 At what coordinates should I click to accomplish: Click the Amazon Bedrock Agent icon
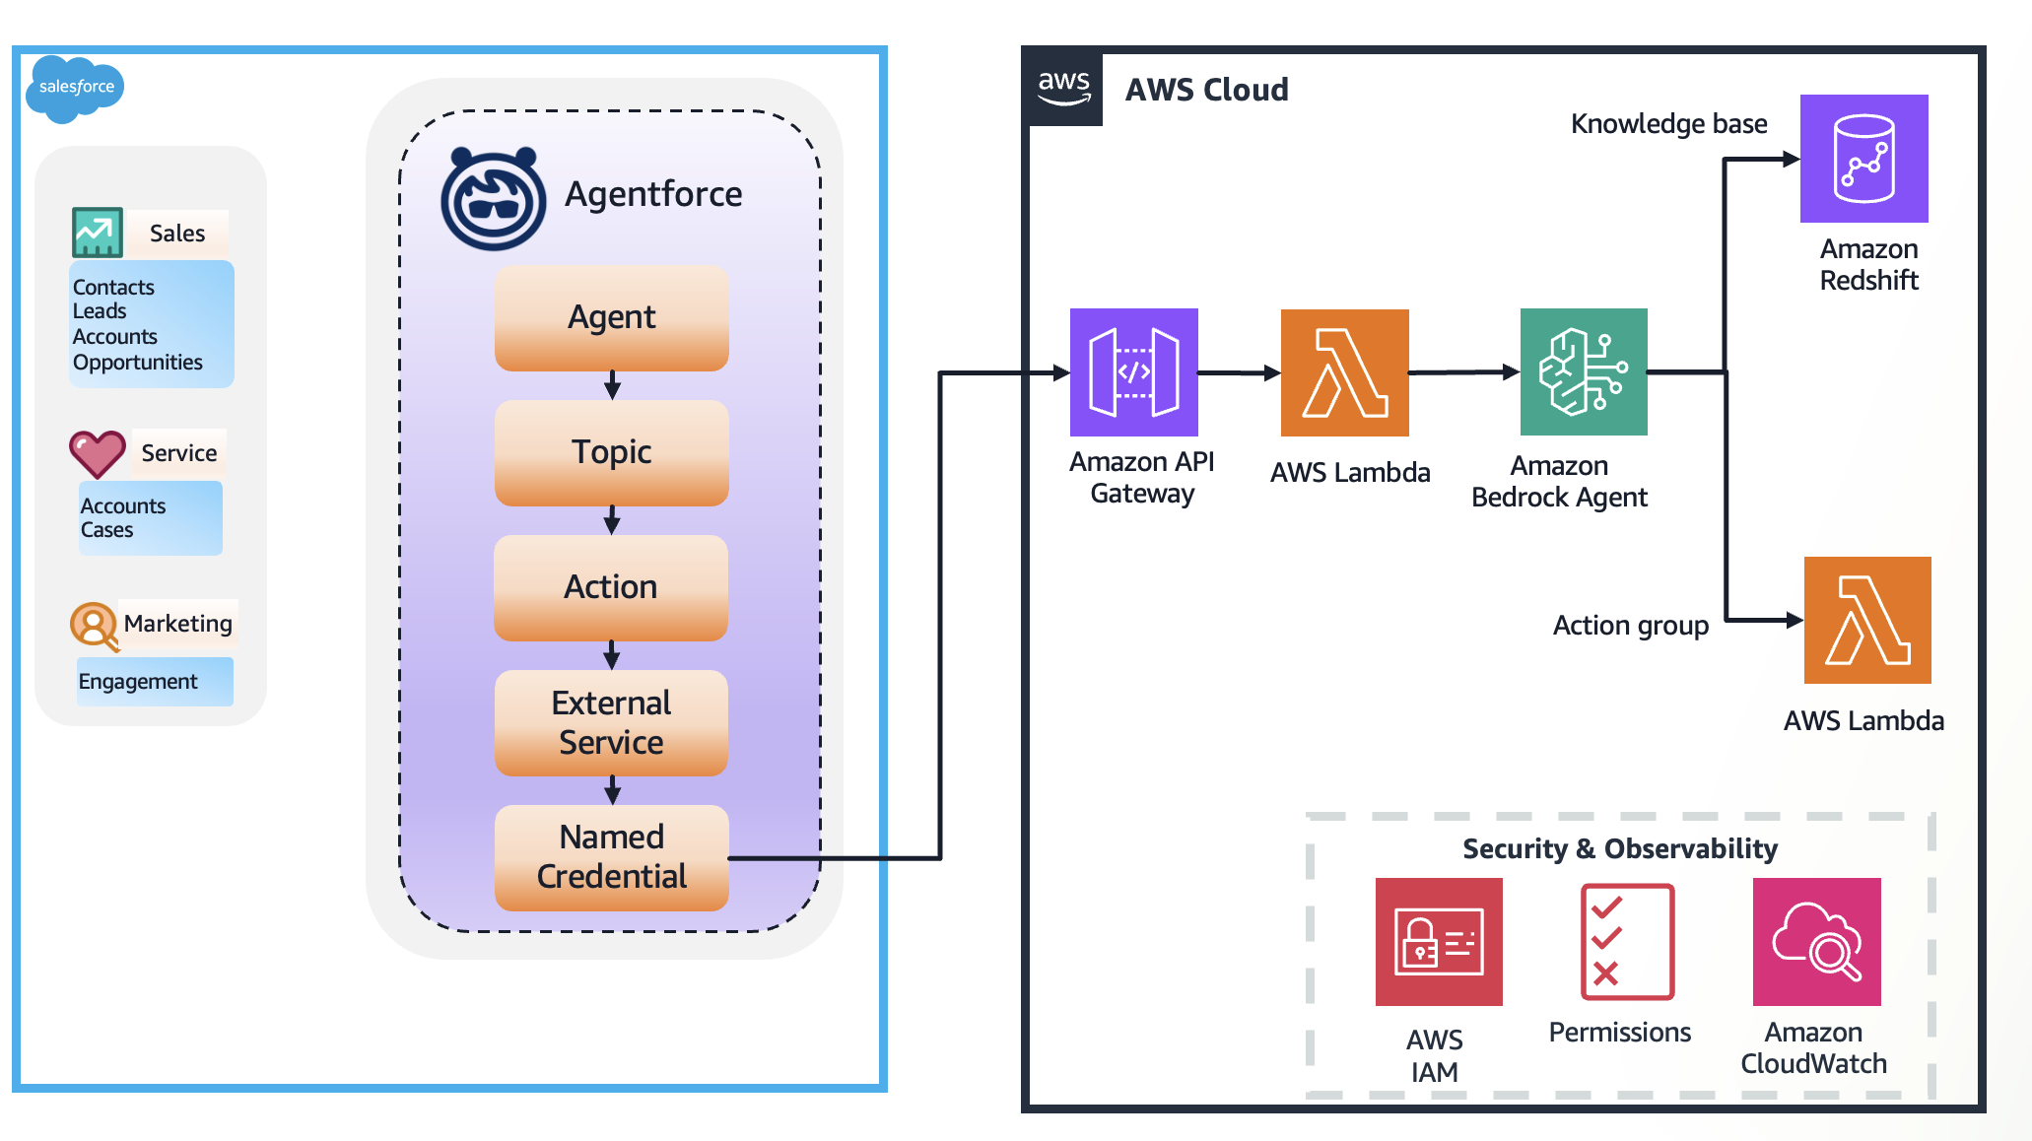(x=1583, y=372)
